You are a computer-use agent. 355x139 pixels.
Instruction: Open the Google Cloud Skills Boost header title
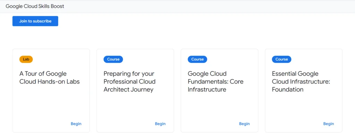pyautogui.click(x=35, y=6)
